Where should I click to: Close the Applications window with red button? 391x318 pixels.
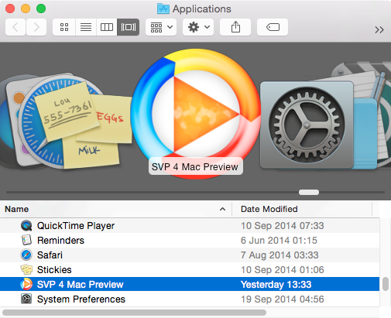[10, 9]
